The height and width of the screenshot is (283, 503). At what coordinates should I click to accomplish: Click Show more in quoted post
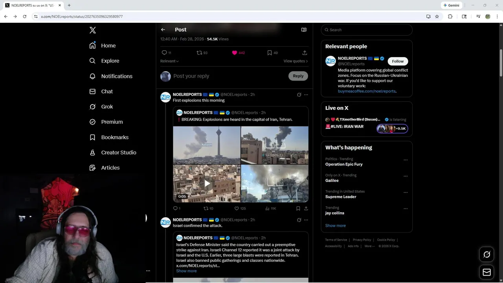click(186, 271)
